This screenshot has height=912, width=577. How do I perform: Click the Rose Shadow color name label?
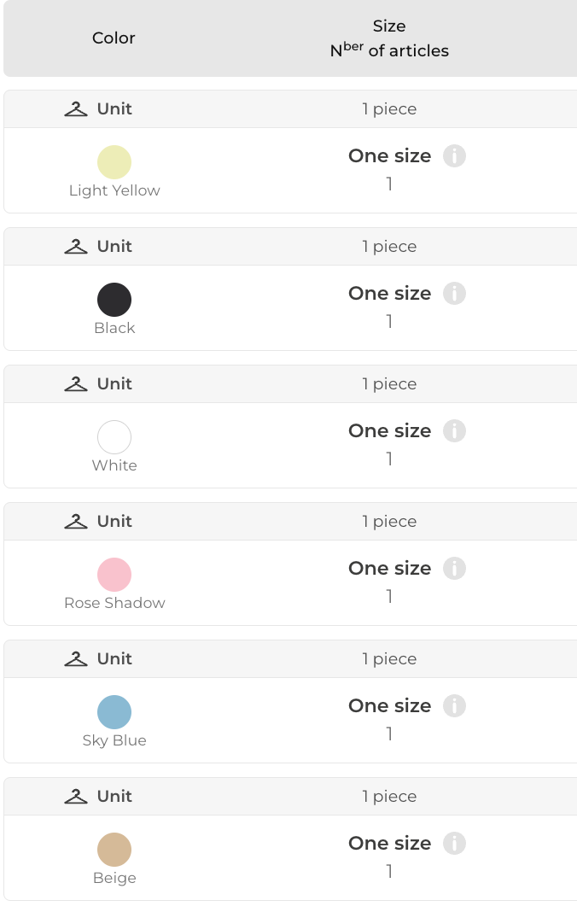(114, 603)
